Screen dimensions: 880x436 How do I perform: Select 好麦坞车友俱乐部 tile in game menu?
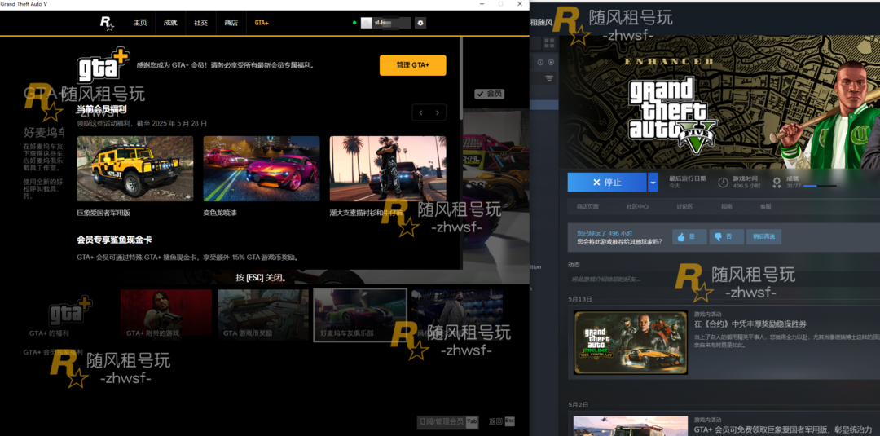pyautogui.click(x=360, y=315)
